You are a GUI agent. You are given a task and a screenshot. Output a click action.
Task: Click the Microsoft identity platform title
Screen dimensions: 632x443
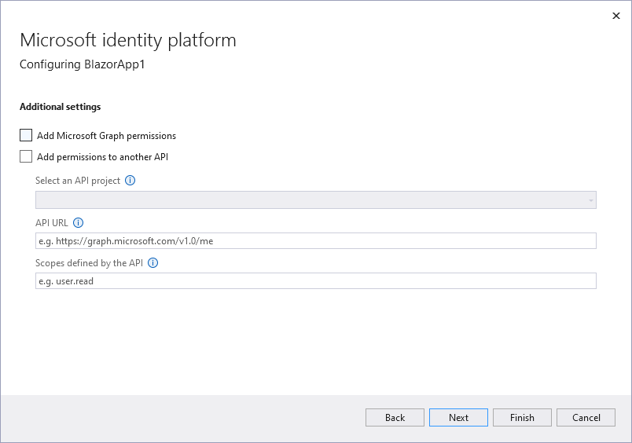(x=128, y=40)
